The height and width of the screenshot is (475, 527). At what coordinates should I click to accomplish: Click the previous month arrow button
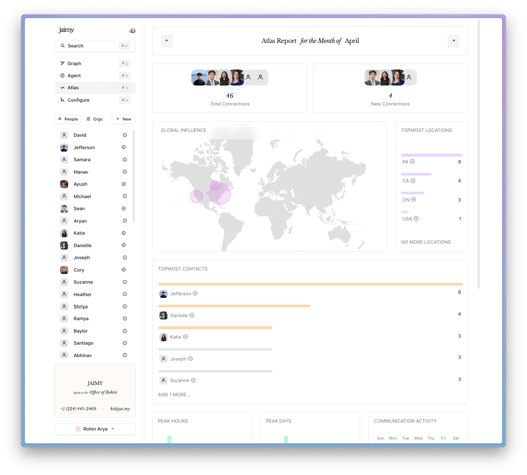pyautogui.click(x=167, y=41)
